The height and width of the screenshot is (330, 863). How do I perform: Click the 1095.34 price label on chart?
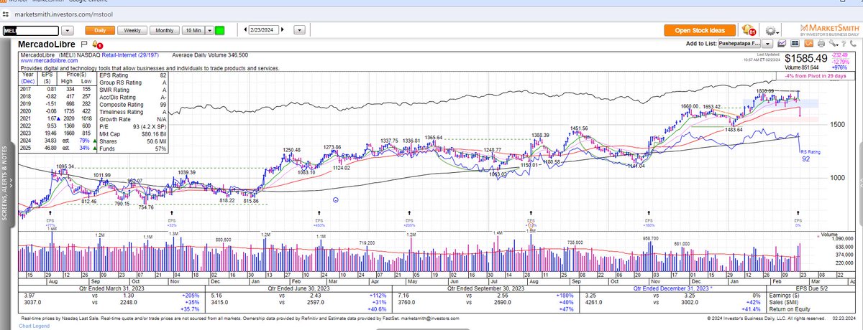point(65,166)
